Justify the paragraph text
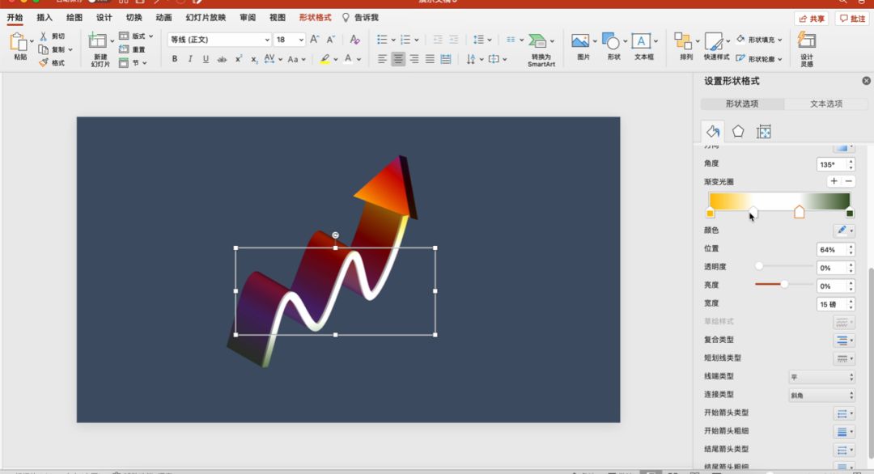 pos(430,59)
